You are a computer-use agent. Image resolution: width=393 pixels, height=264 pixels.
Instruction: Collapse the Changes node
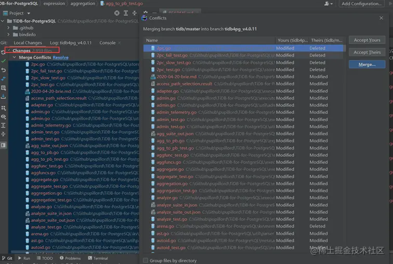tap(9, 51)
